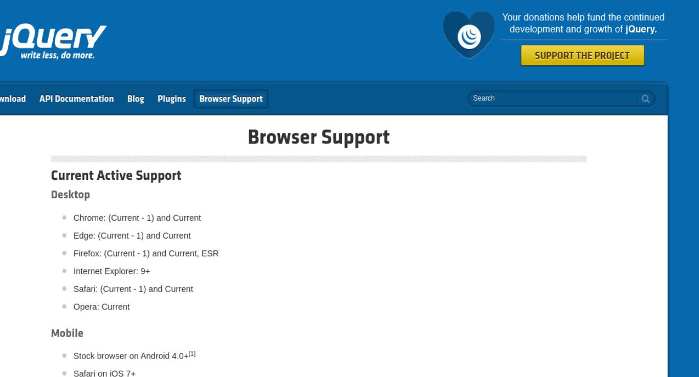
Task: Click the jQuery logo
Action: (53, 42)
